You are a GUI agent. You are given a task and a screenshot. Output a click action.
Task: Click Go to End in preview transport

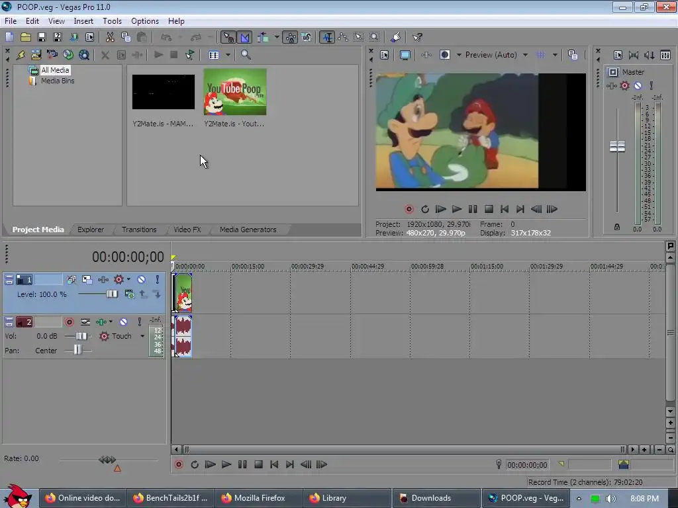(x=520, y=209)
